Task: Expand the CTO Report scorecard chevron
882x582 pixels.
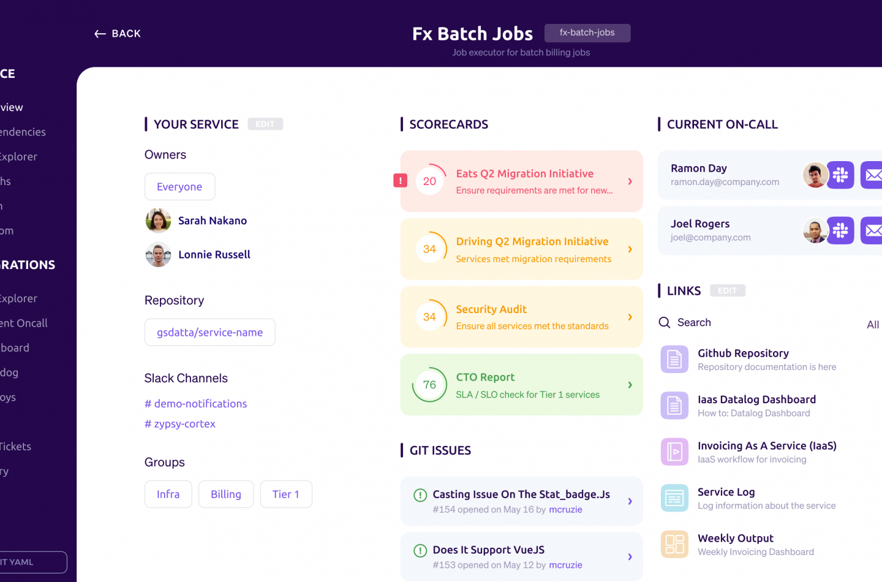Action: point(630,385)
